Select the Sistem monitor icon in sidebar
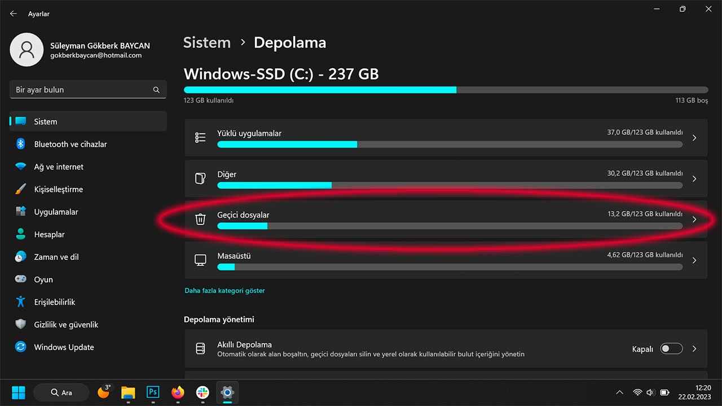 21,121
